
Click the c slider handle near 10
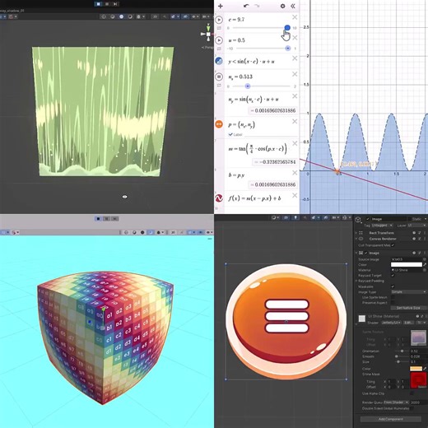287,28
